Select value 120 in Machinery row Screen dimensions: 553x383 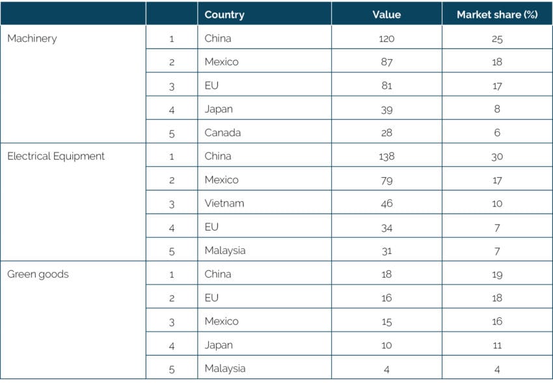point(386,38)
